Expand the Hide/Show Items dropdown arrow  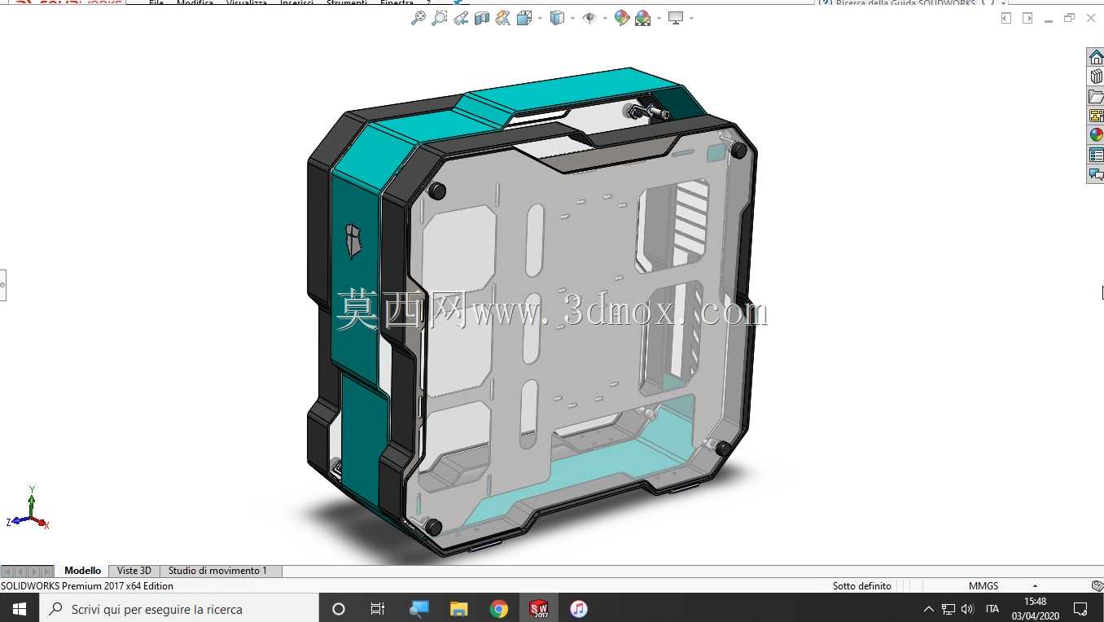pyautogui.click(x=605, y=18)
